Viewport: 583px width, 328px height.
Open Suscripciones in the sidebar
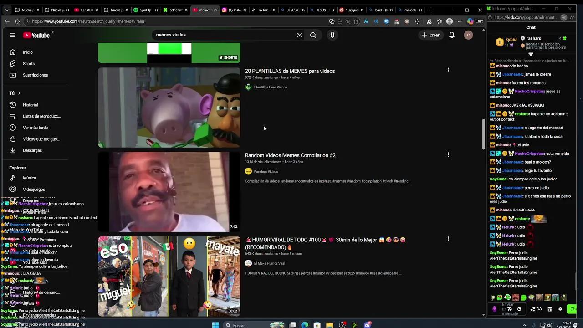[x=34, y=75]
